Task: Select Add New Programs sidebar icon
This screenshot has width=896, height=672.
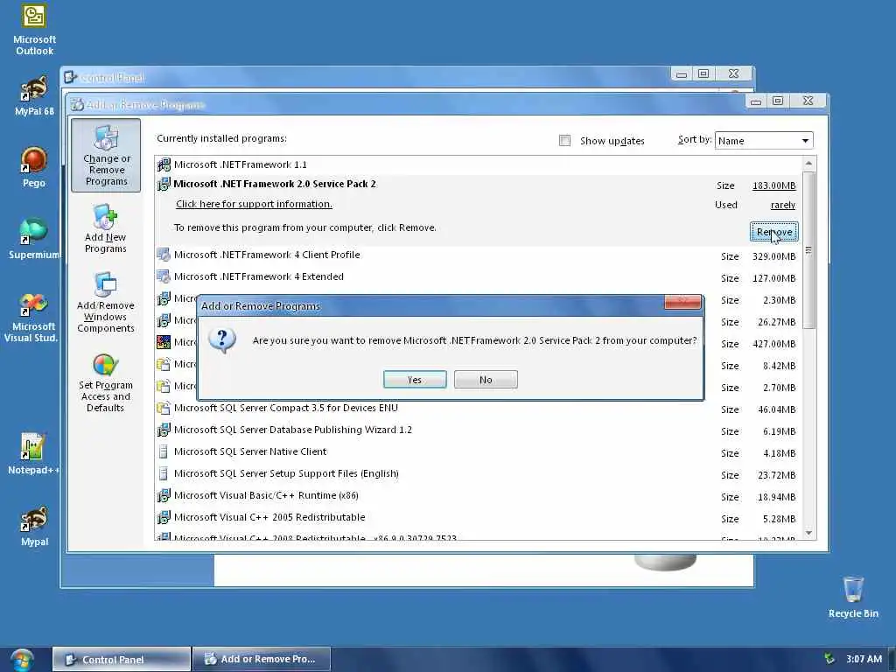Action: [106, 228]
